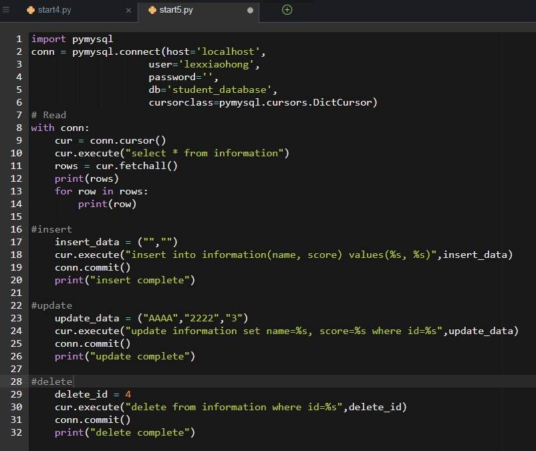Open the hamburger menu icon beside the tabs
Viewport: 536px width, 451px height.
pyautogui.click(x=6, y=10)
